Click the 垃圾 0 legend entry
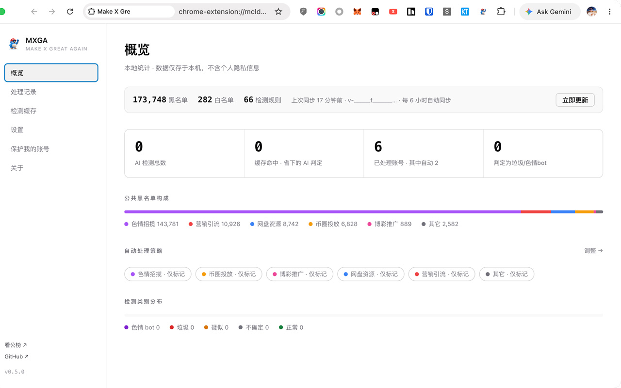 click(181, 327)
